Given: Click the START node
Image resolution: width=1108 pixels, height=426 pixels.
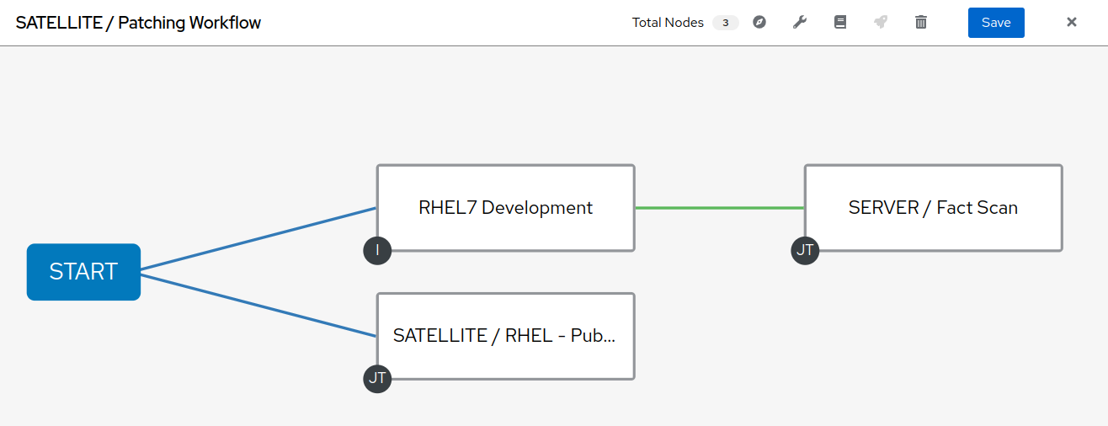Looking at the screenshot, I should (83, 272).
